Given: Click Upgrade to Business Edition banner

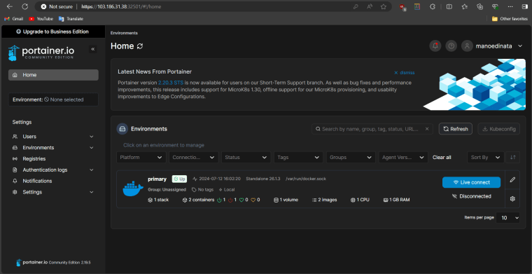Looking at the screenshot, I should click(52, 32).
